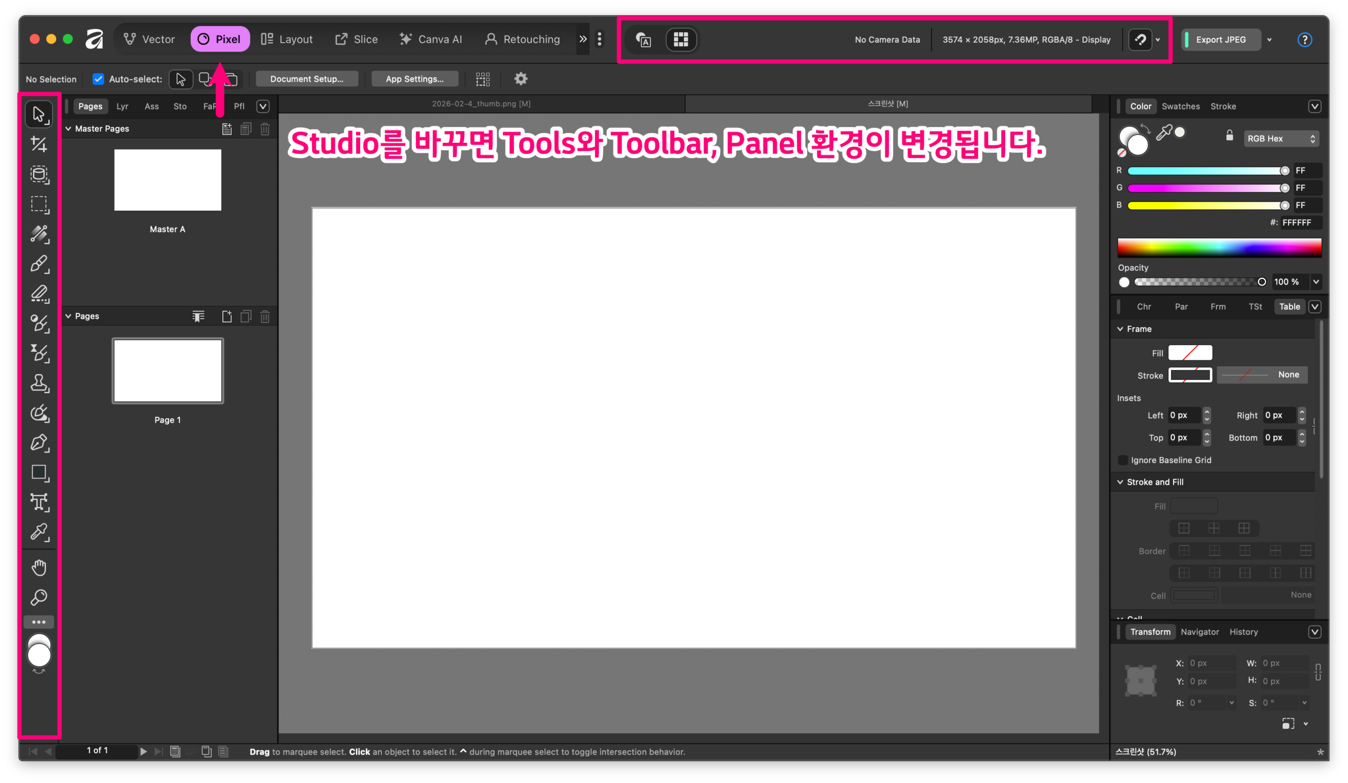Viewport: 1348px width, 783px height.
Task: Select the Zoom magnifier tool
Action: tap(39, 598)
